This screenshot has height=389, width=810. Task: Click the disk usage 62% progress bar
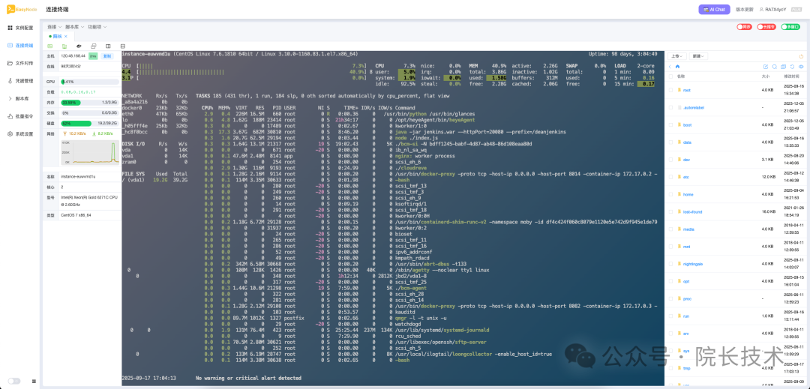click(x=75, y=123)
